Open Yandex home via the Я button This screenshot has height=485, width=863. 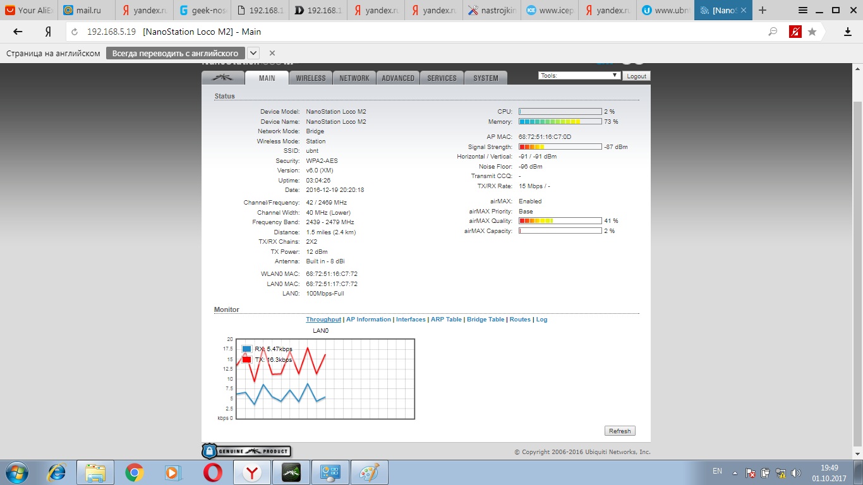click(x=48, y=32)
